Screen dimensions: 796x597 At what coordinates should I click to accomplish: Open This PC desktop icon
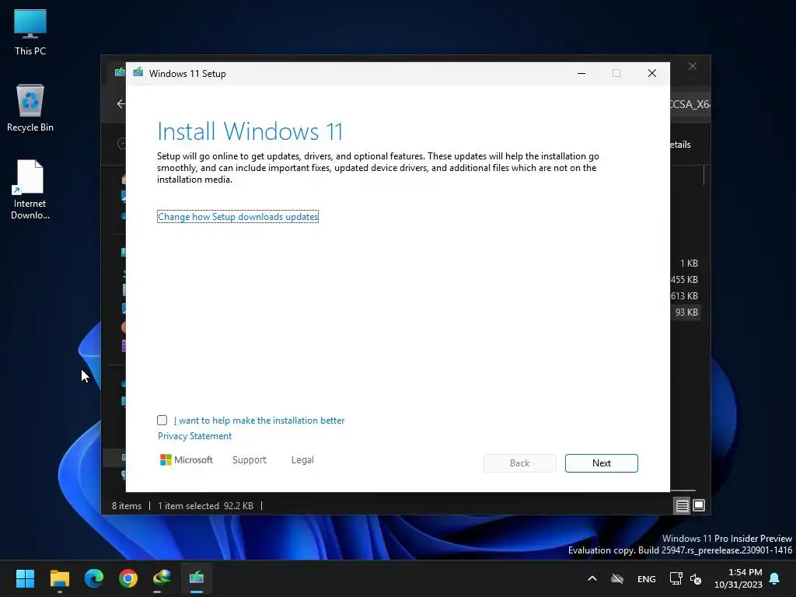coord(30,32)
